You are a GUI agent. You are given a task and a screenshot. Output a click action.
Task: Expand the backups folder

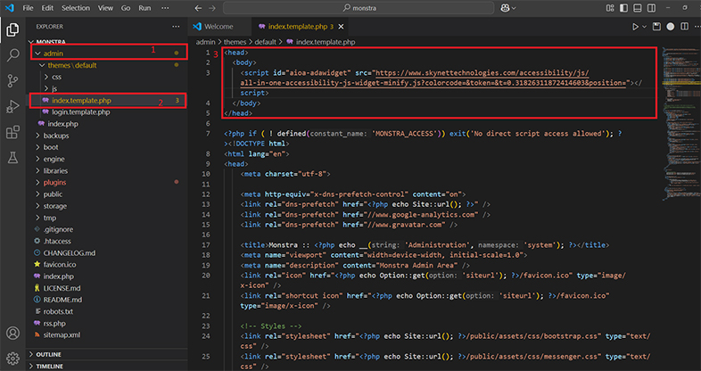point(37,136)
